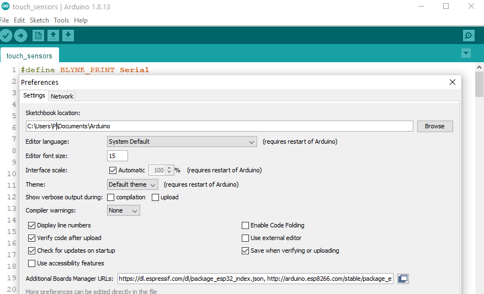Open the Help menu

click(x=81, y=20)
